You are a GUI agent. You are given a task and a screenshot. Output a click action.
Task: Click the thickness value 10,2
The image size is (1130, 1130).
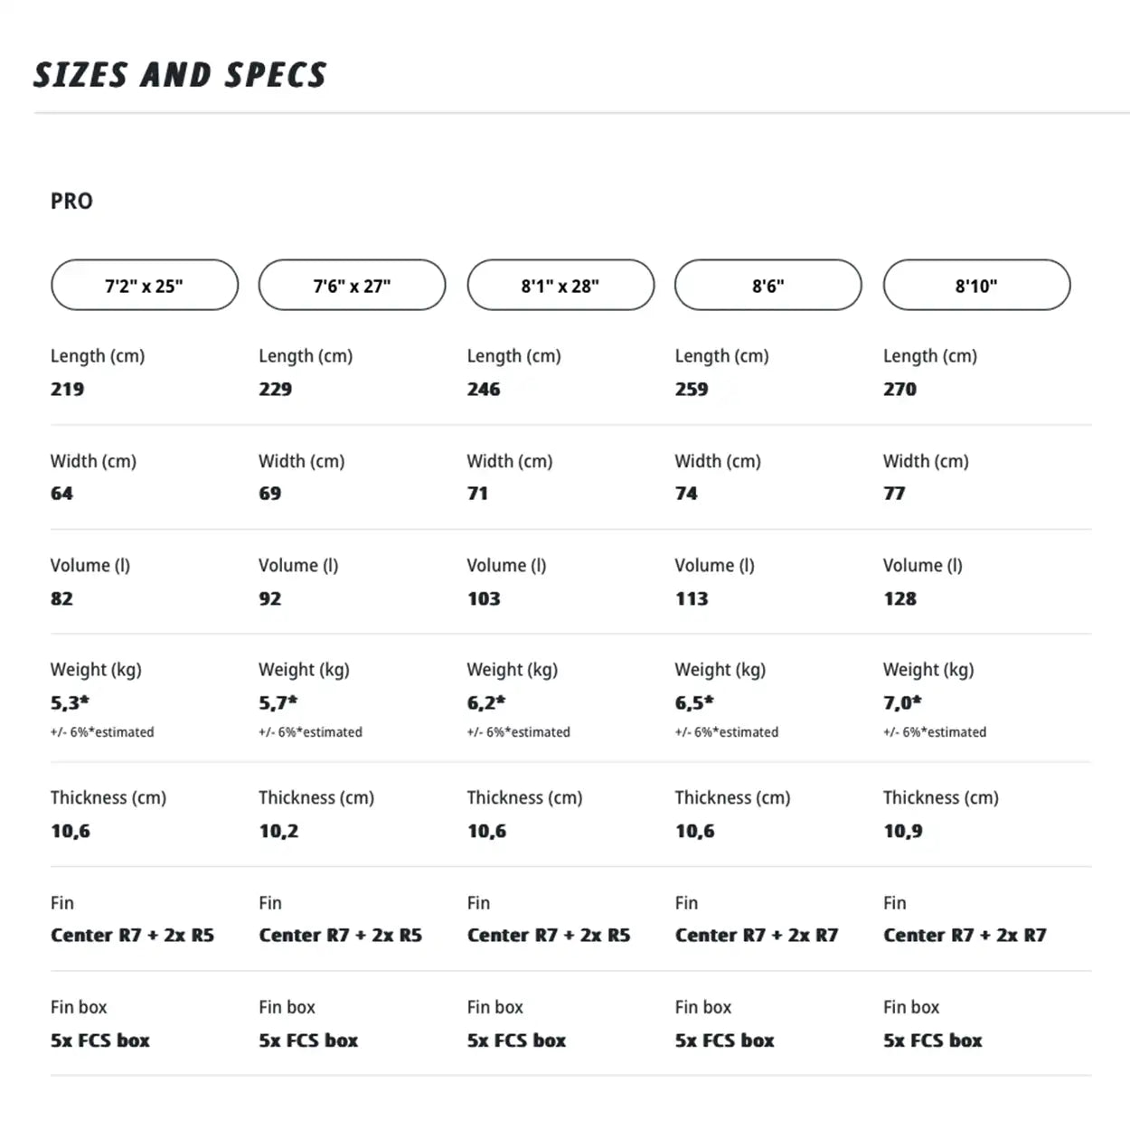(278, 831)
